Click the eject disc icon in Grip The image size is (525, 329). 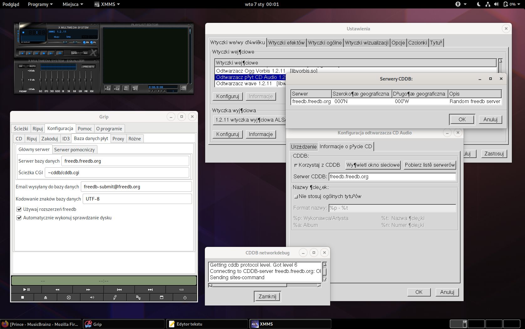pyautogui.click(x=45, y=297)
